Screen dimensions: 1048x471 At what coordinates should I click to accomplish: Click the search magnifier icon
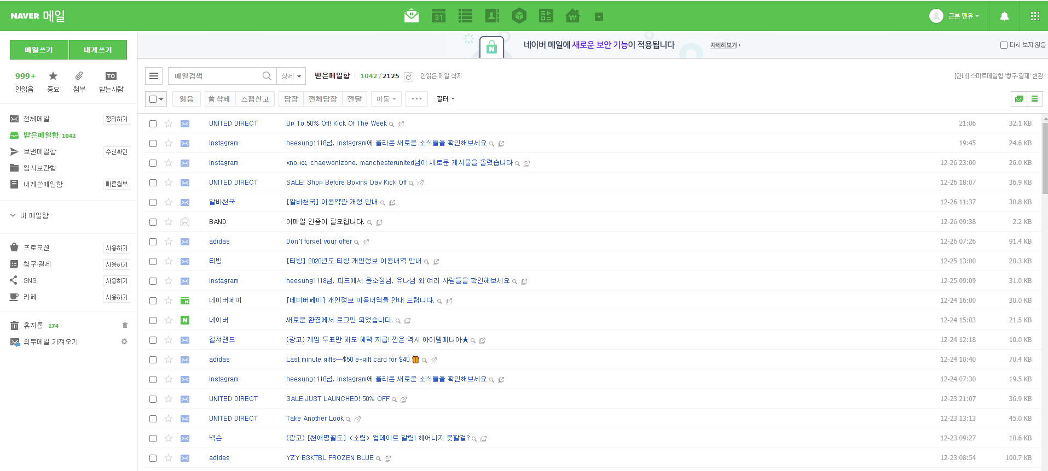(267, 76)
